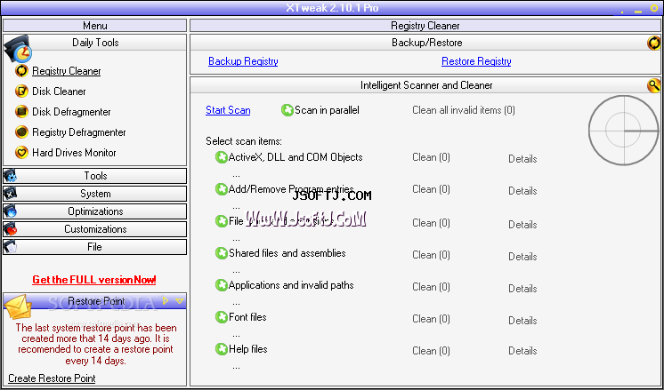Viewport: 664px width, 390px height.
Task: Click the Disk Defragmenter icon
Action: (x=21, y=112)
